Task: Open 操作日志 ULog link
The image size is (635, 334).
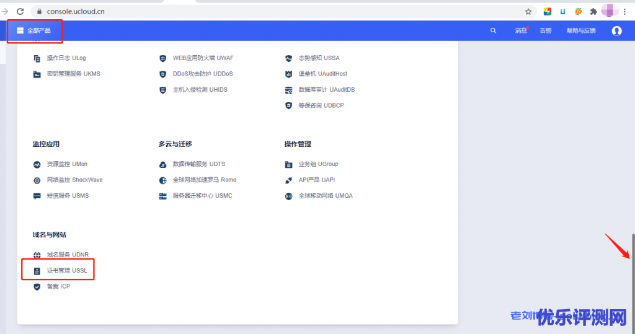Action: point(66,58)
